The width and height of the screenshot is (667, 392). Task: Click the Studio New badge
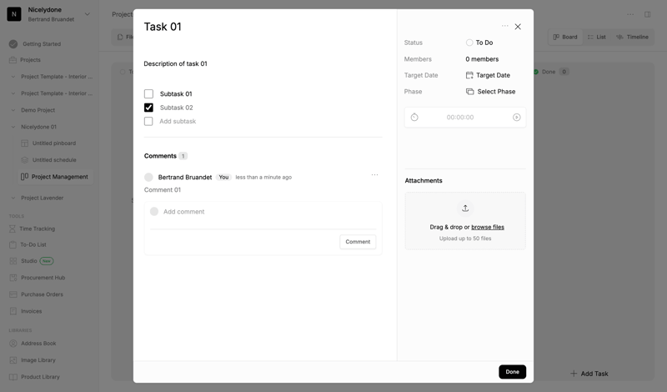tap(47, 261)
